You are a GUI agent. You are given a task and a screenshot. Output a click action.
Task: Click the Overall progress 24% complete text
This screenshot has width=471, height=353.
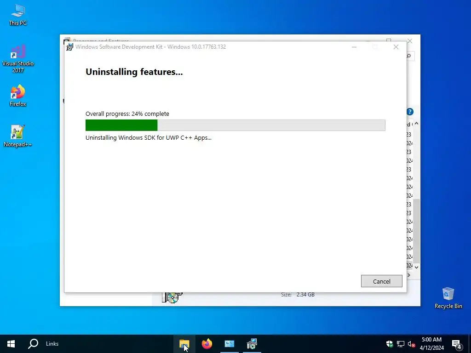tap(127, 114)
